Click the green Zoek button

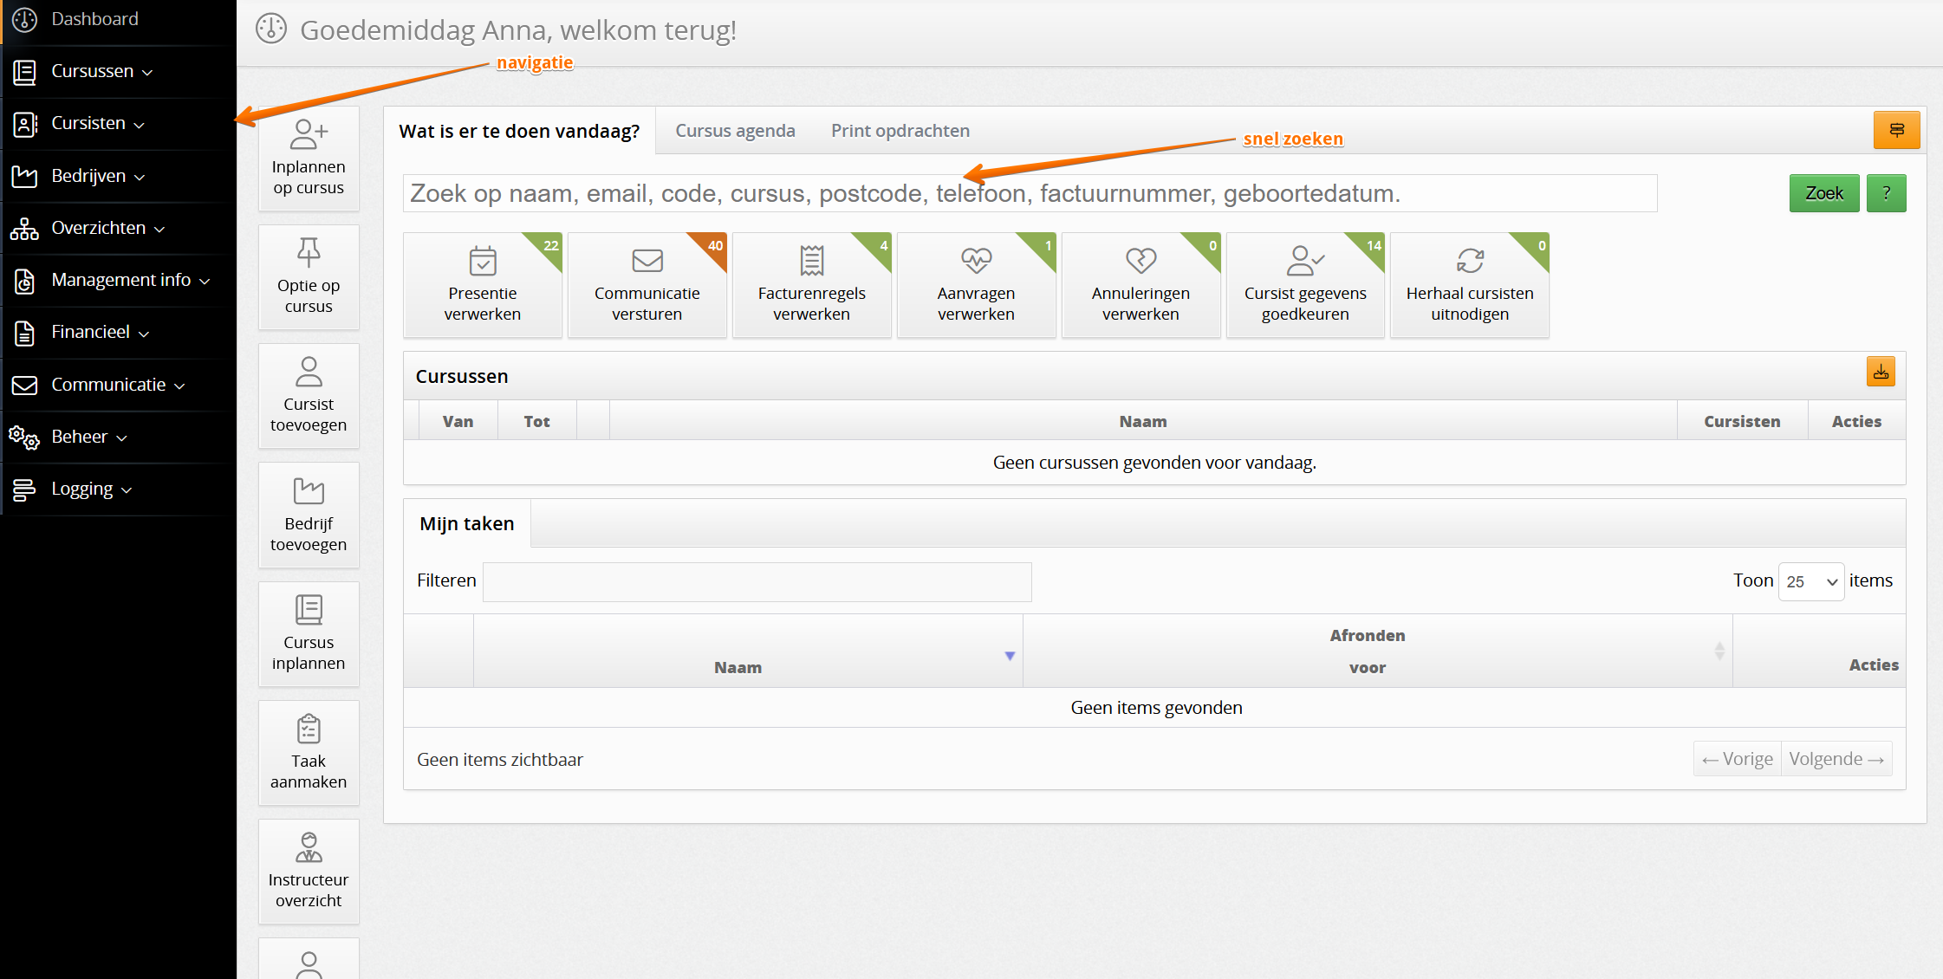[x=1824, y=193]
